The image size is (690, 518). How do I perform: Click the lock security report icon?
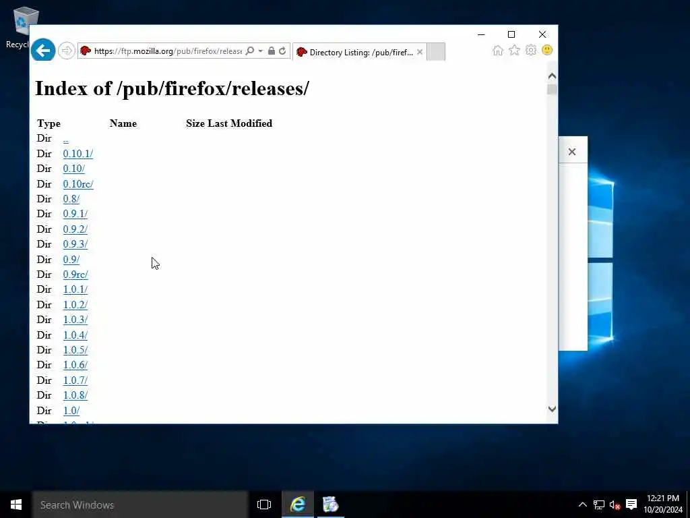click(272, 51)
